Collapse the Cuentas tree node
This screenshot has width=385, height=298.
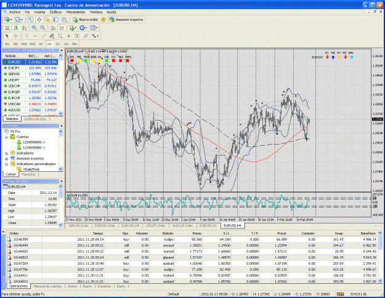[x=7, y=137]
